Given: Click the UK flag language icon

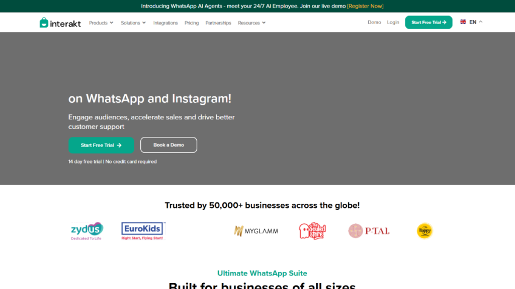Looking at the screenshot, I should click(463, 22).
